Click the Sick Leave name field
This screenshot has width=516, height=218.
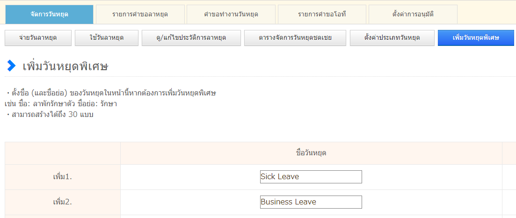point(311,177)
